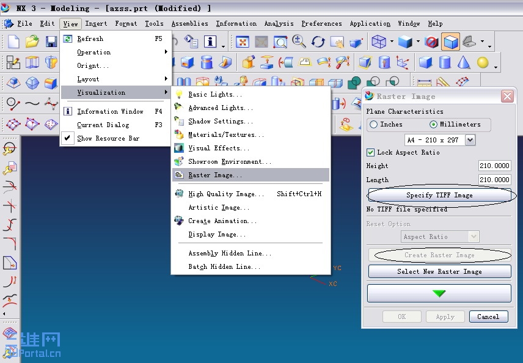The height and width of the screenshot is (363, 523).
Task: Choose Shadow Settings menu entry
Action: point(251,121)
